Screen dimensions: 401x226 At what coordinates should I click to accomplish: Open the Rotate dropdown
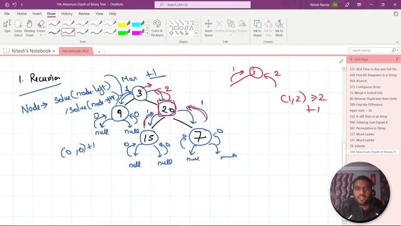click(242, 28)
